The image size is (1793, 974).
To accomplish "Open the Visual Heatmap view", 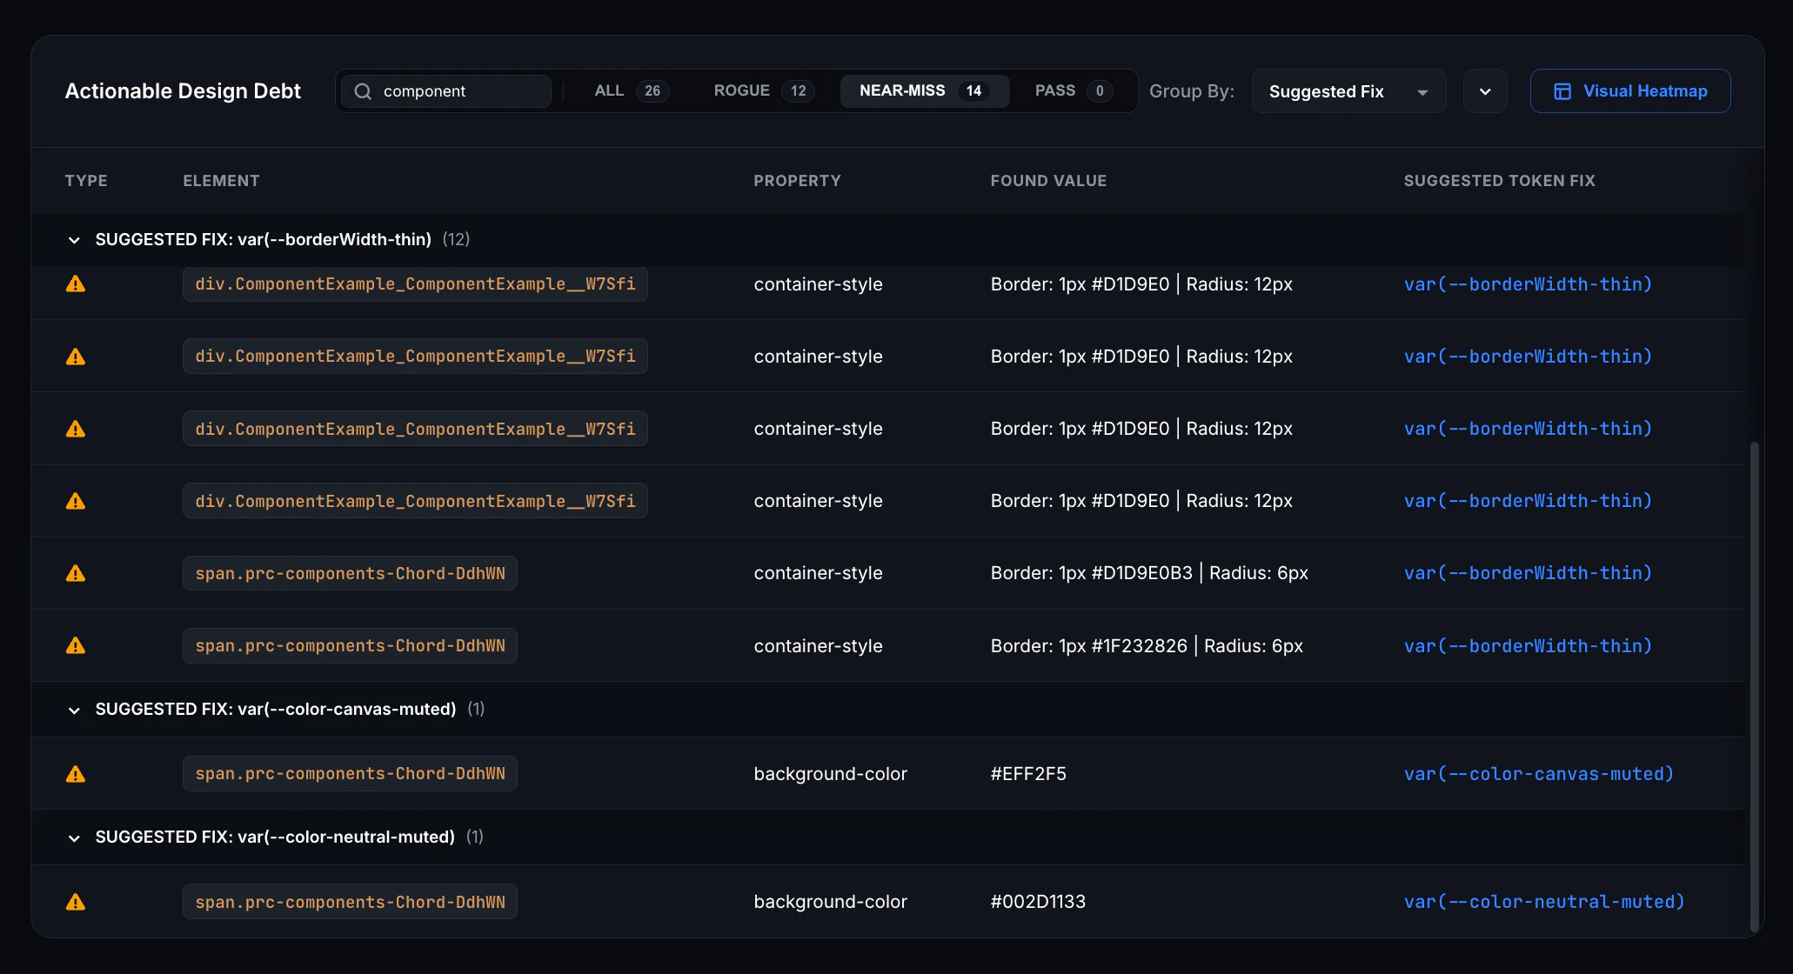I will pyautogui.click(x=1630, y=91).
